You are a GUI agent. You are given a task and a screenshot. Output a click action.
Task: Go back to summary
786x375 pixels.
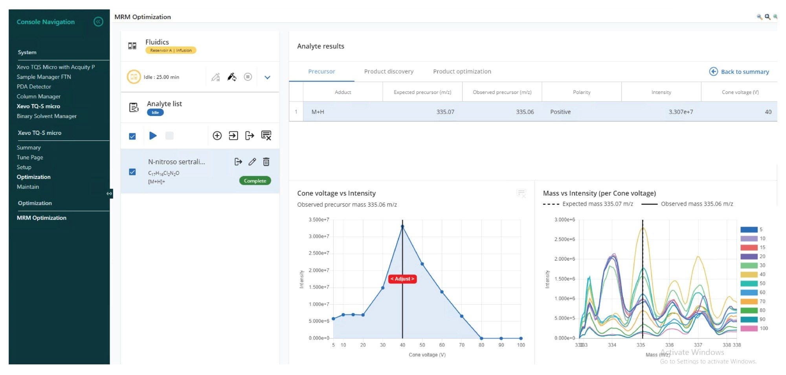(739, 72)
